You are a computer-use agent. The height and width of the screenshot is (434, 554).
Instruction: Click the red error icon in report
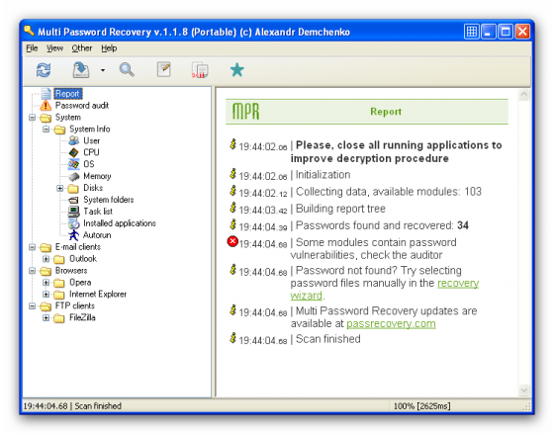click(232, 241)
